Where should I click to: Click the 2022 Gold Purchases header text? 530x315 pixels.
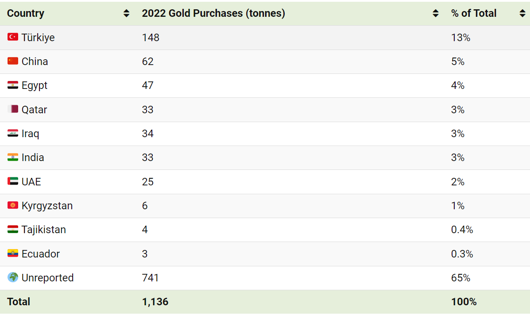click(213, 13)
